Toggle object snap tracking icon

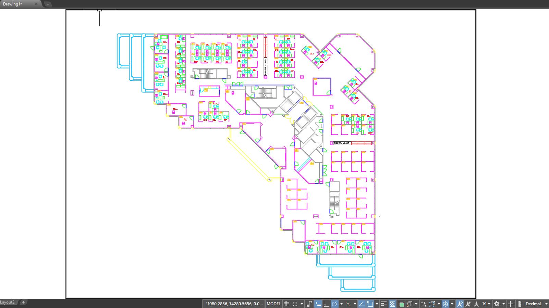(x=362, y=304)
